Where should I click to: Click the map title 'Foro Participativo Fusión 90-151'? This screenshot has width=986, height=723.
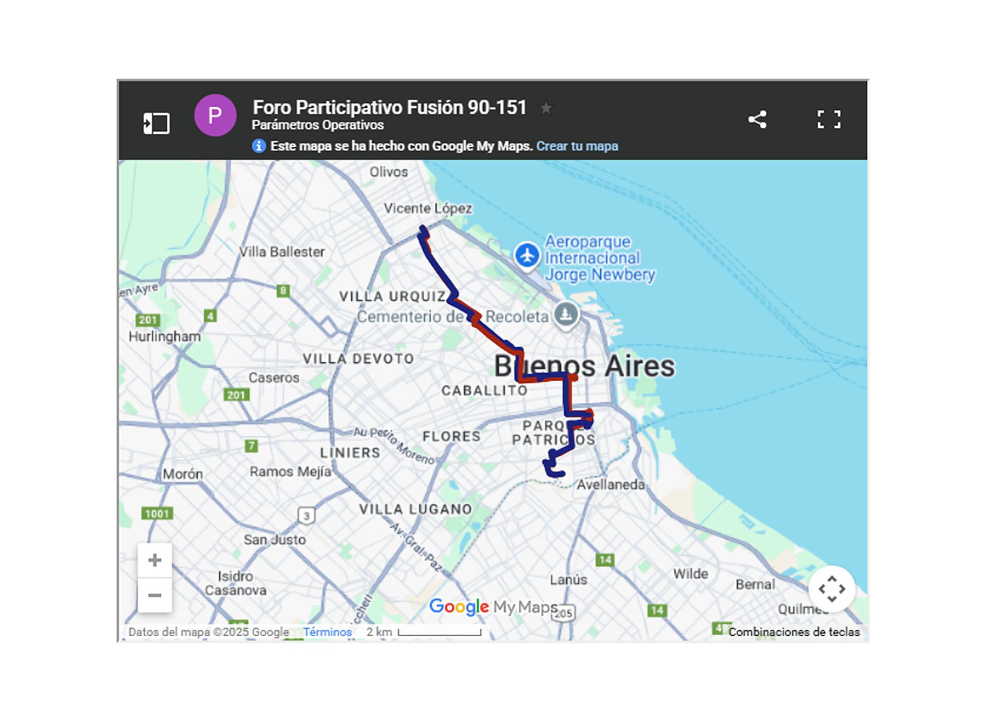pos(389,108)
